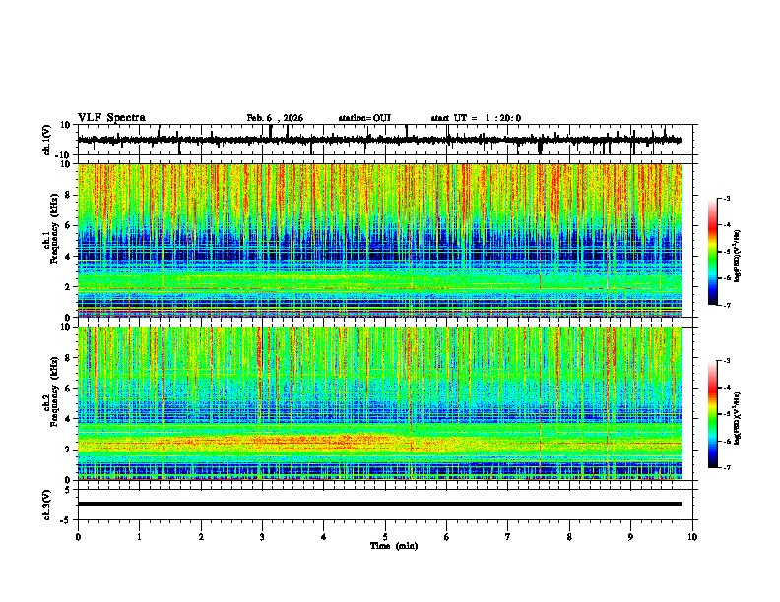
Task: Click the ch.1 spectrogram color scale bar
Action: coord(712,251)
